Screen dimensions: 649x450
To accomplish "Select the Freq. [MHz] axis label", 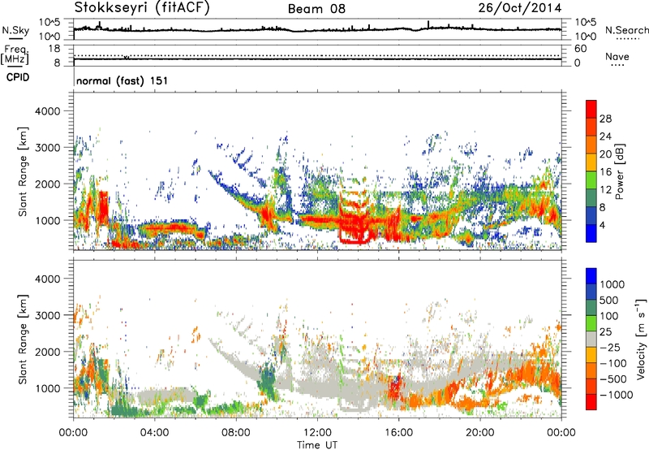I will (15, 55).
